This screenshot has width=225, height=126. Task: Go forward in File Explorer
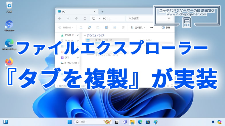[x=68, y=19]
